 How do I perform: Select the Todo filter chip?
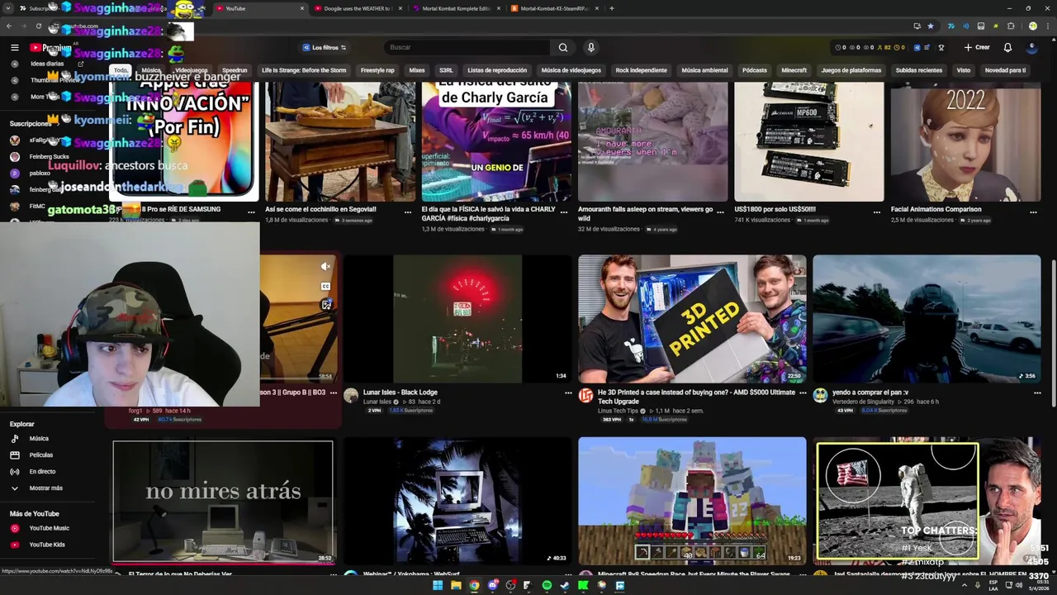pyautogui.click(x=121, y=70)
